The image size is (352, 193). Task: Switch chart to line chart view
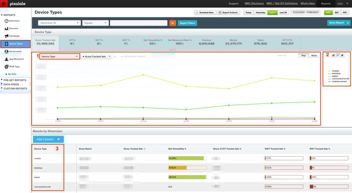pyautogui.click(x=338, y=55)
